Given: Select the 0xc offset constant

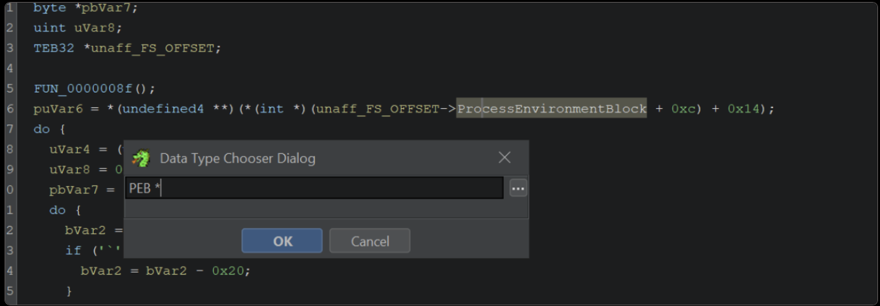Looking at the screenshot, I should 684,109.
